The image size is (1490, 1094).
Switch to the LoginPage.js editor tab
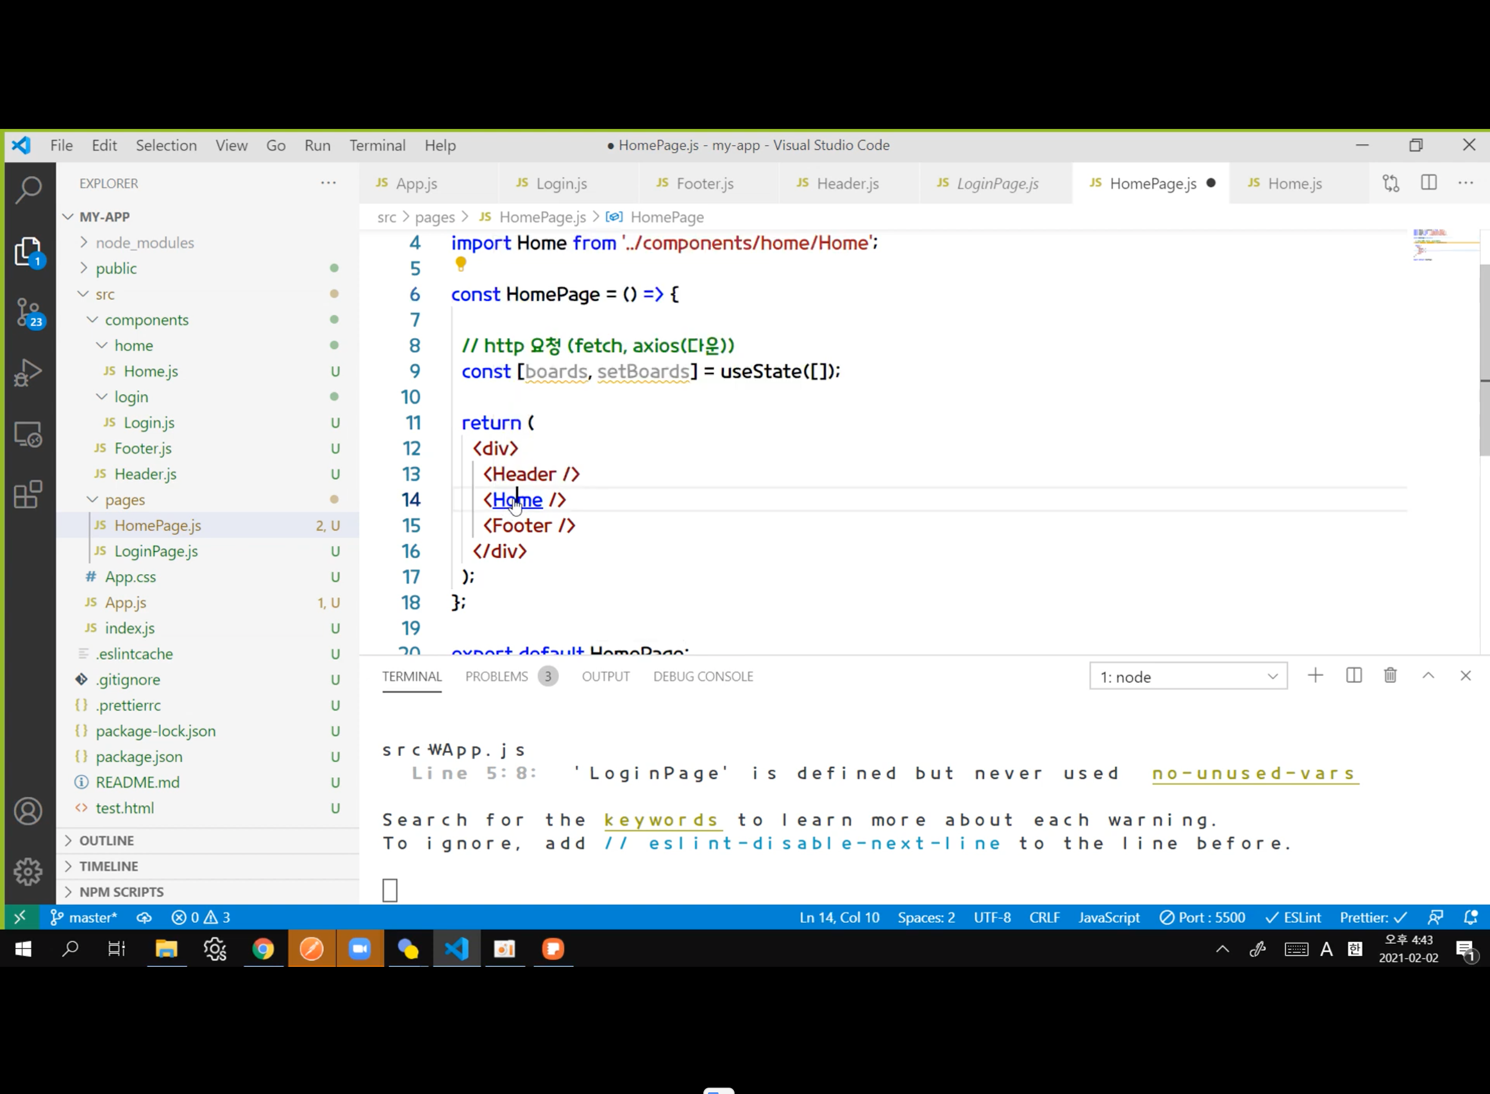997,183
